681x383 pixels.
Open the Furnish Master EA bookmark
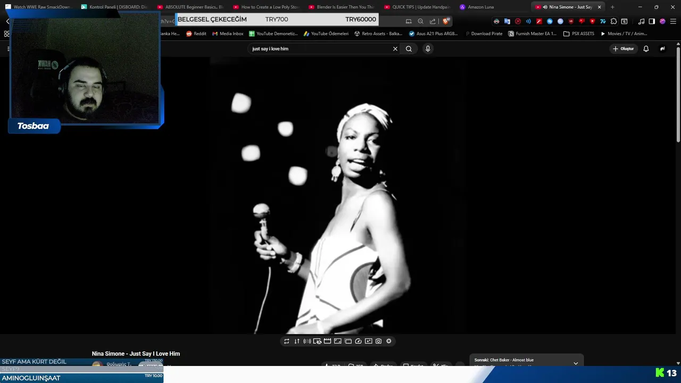[532, 34]
